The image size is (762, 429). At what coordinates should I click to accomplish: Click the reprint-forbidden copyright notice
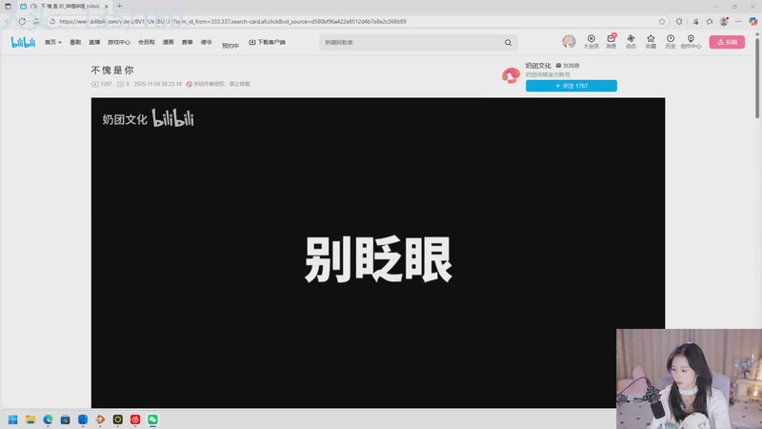(218, 84)
